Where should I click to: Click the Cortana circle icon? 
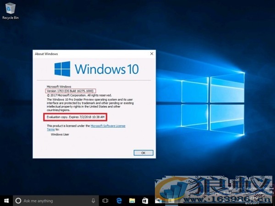click(18, 201)
